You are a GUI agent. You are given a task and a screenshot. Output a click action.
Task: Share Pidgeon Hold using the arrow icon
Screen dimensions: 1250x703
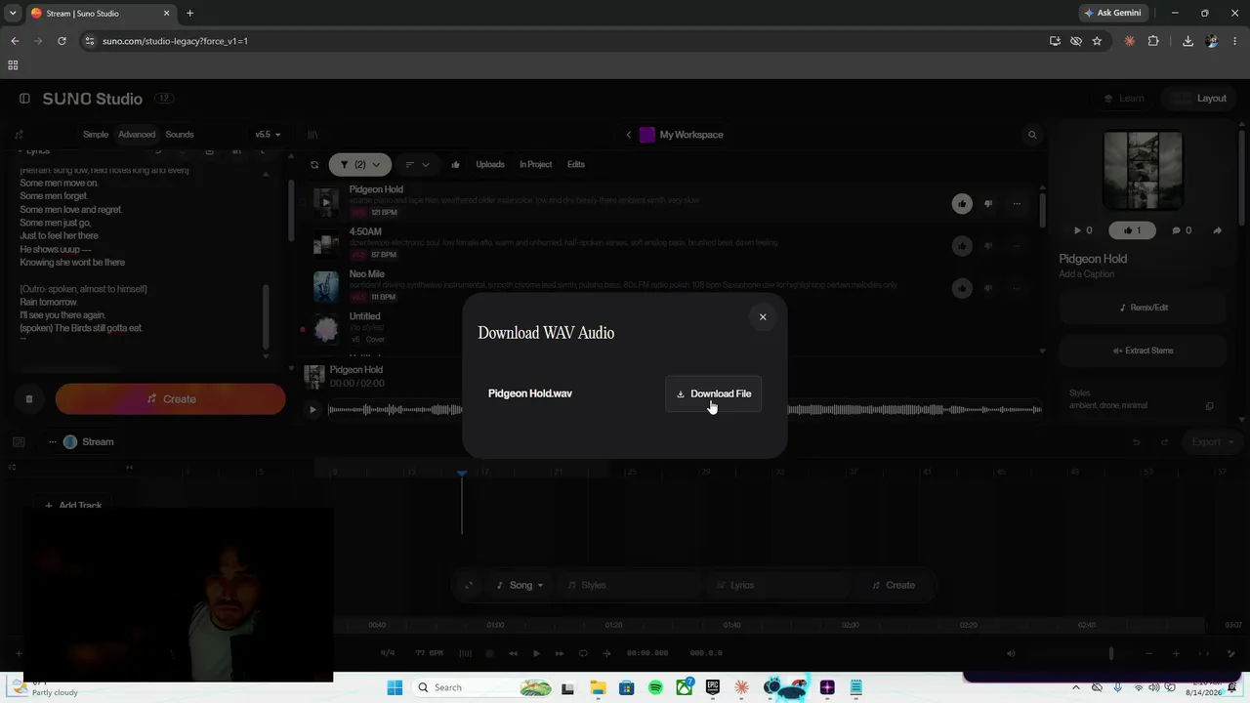click(1217, 230)
